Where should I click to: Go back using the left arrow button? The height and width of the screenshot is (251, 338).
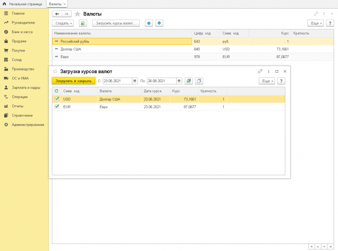coord(57,14)
